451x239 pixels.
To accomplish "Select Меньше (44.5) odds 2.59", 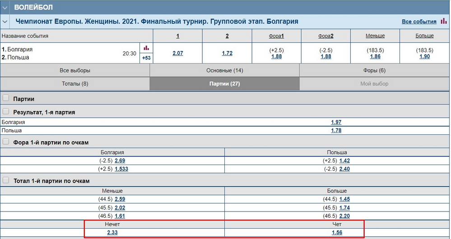I will pyautogui.click(x=120, y=199).
